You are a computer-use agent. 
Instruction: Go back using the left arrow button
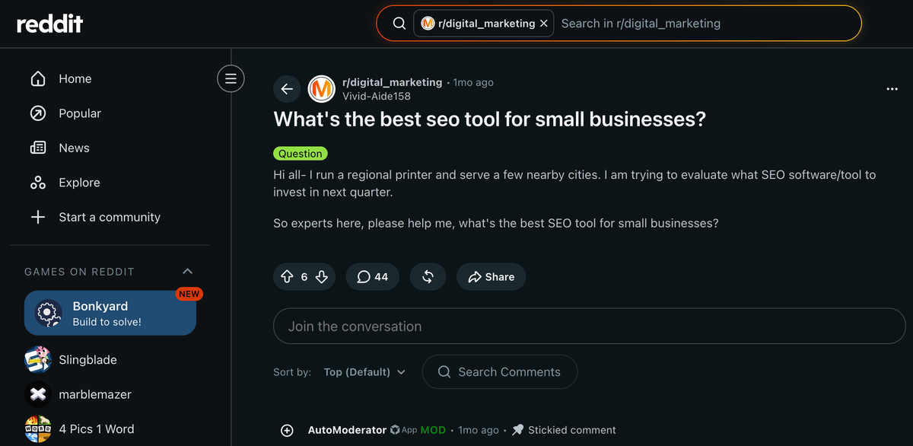point(287,89)
